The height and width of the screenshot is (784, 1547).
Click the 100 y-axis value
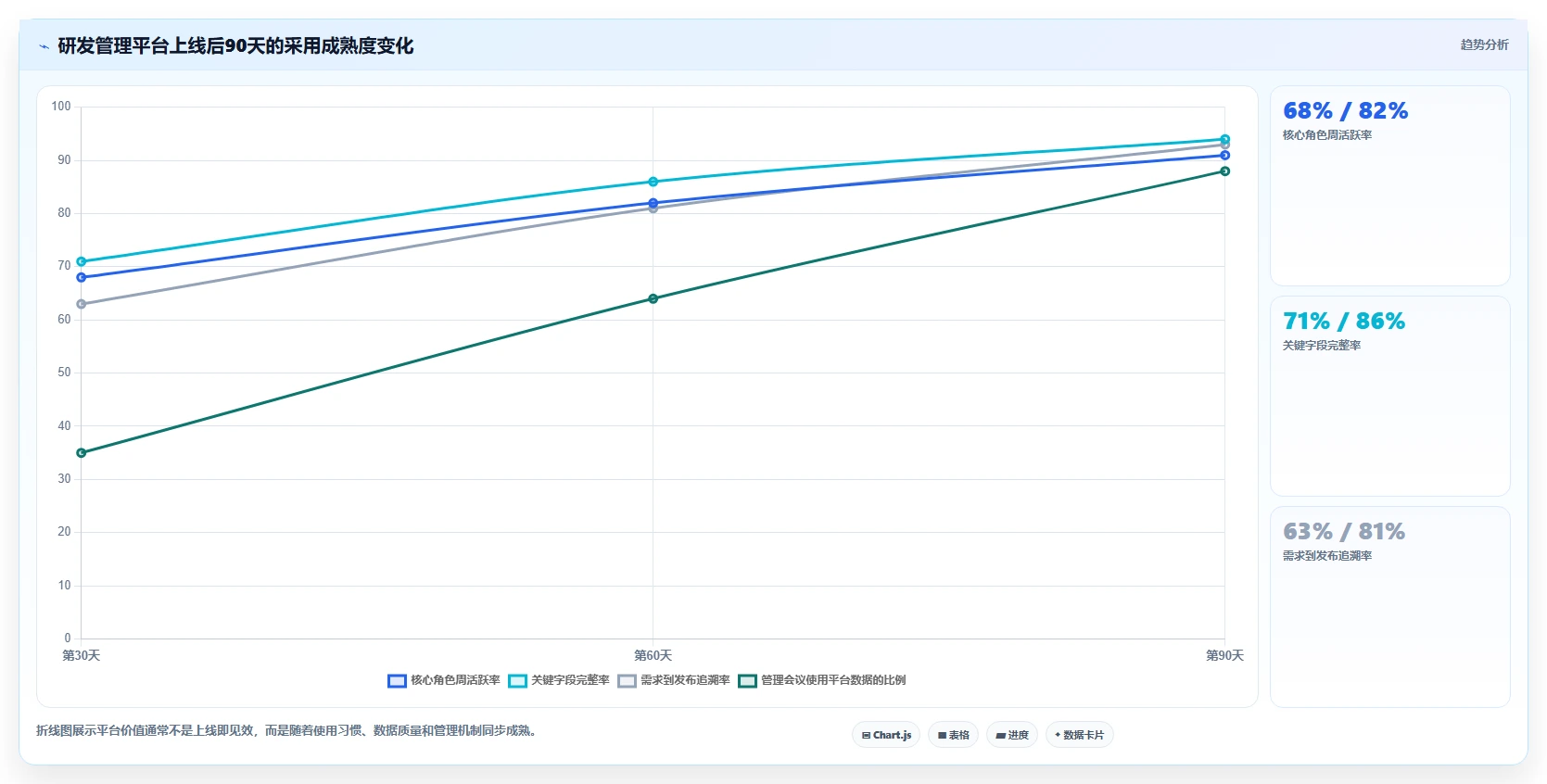(61, 107)
